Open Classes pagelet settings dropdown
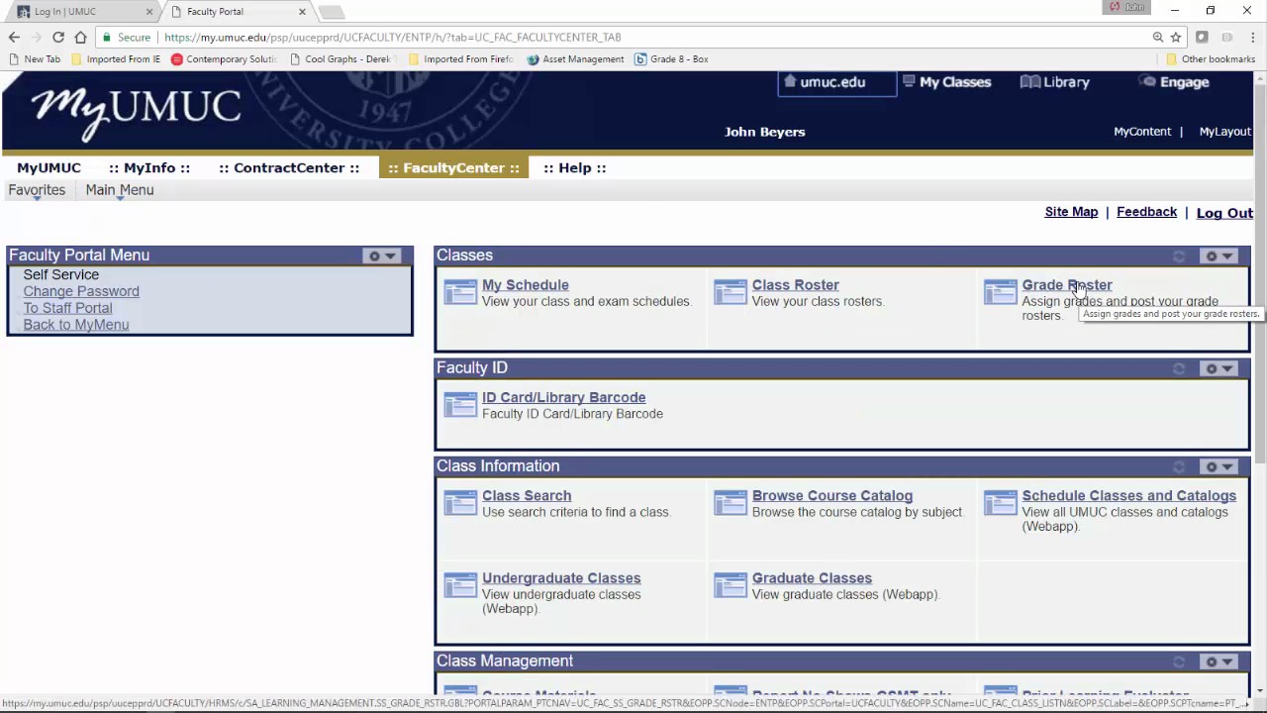 [x=1218, y=255]
